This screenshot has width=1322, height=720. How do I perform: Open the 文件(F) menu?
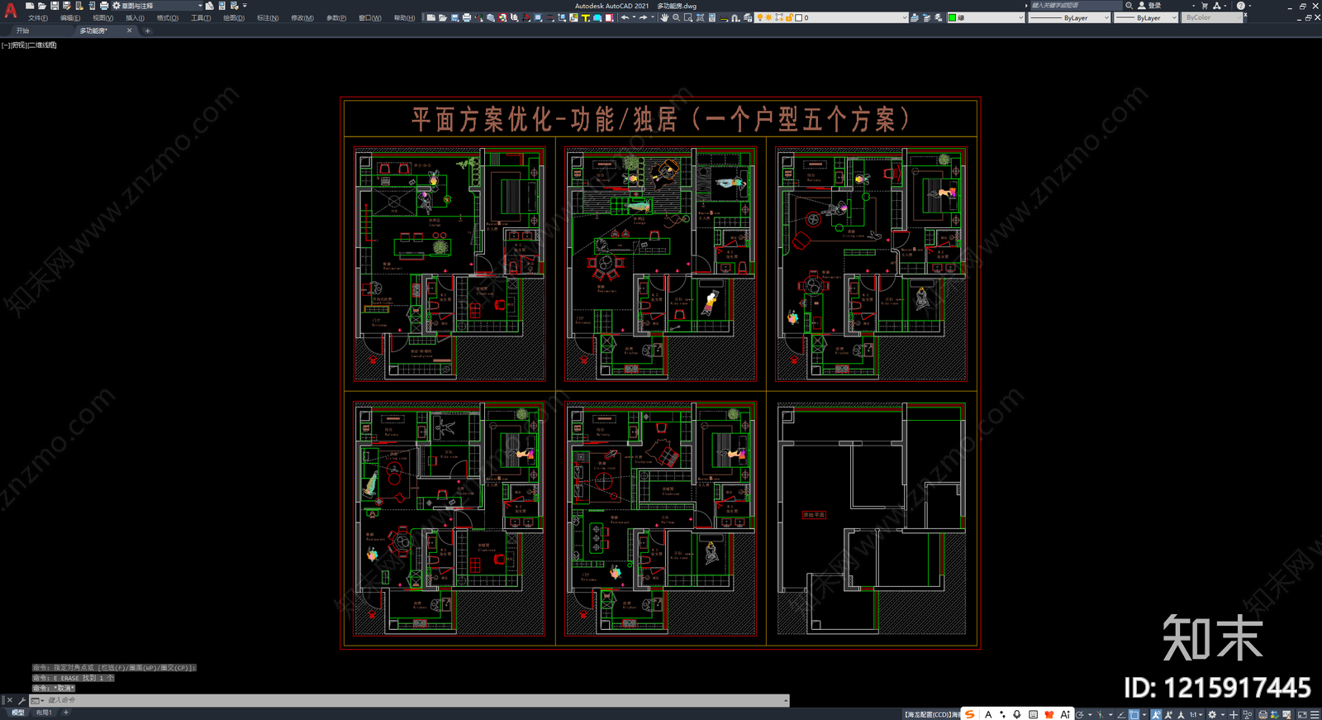pyautogui.click(x=38, y=17)
